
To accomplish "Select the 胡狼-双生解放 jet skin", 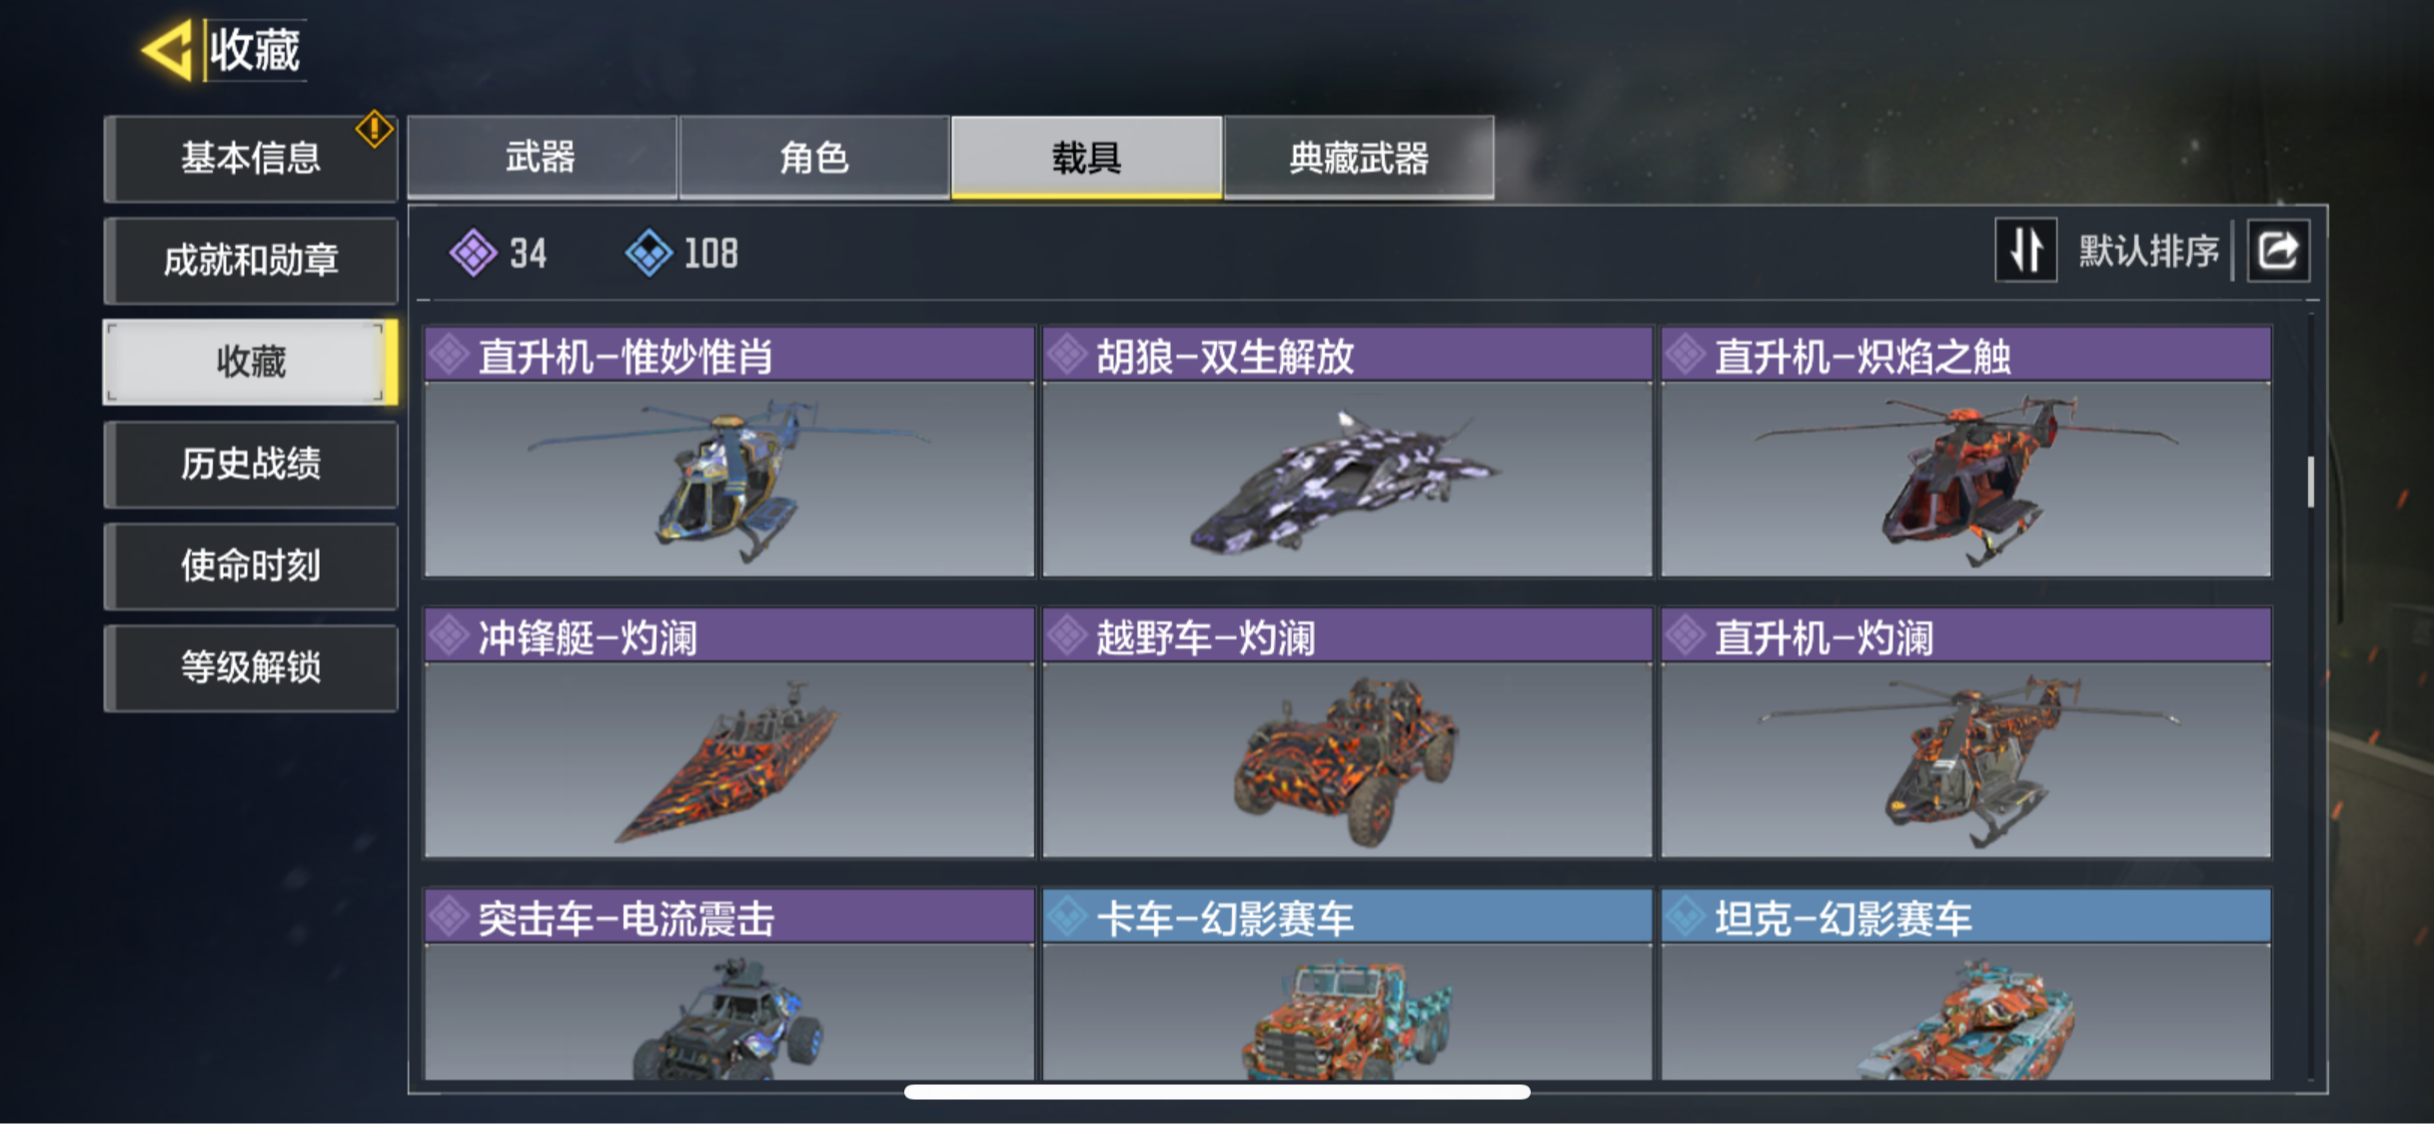I will point(1347,452).
